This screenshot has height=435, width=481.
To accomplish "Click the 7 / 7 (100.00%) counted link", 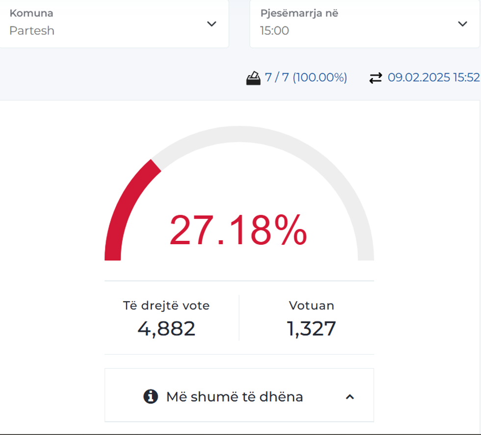I will (x=306, y=77).
